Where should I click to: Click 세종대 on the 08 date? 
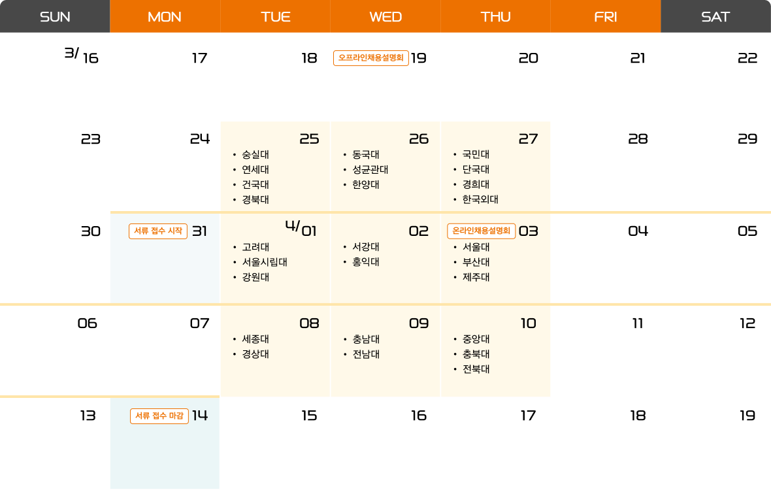tap(255, 339)
